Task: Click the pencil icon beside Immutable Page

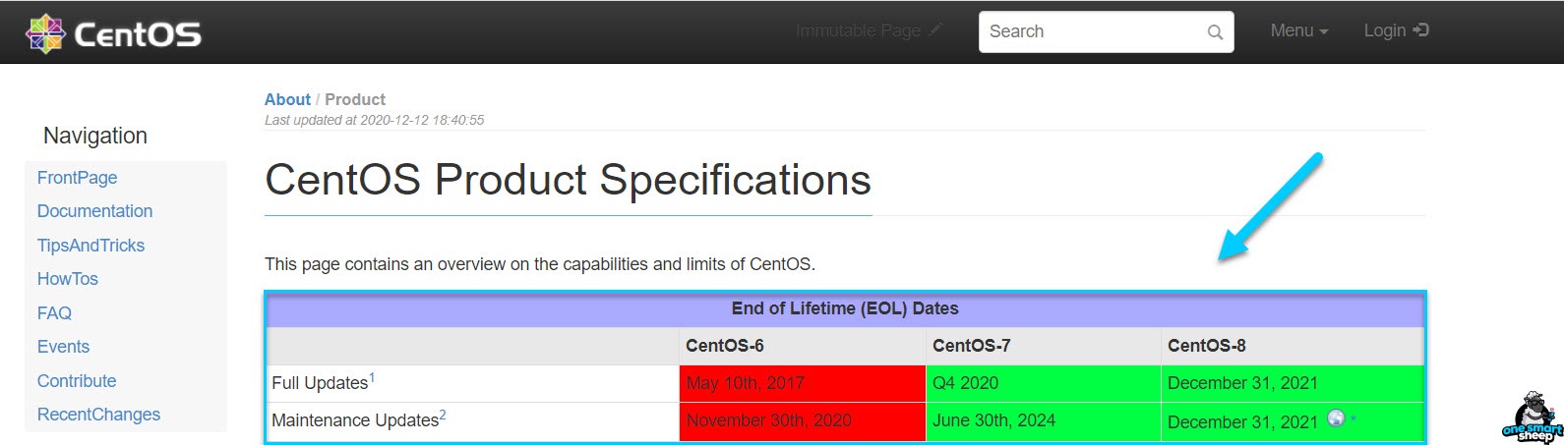Action: coord(935,29)
